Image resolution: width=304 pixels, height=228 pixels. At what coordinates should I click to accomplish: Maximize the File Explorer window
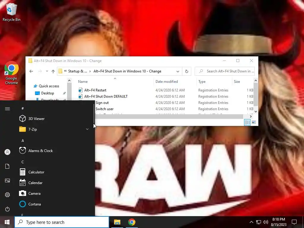click(238, 61)
